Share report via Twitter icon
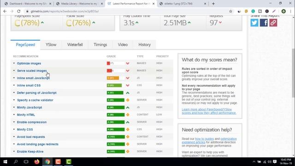 tap(254, 23)
